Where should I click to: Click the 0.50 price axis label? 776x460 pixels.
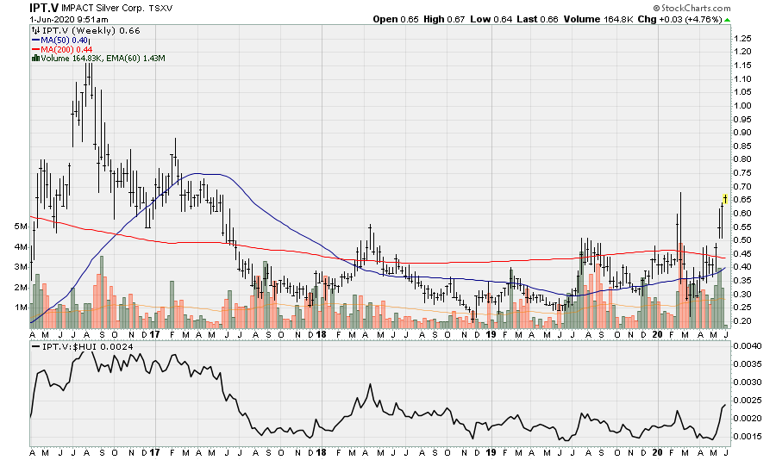pos(743,239)
